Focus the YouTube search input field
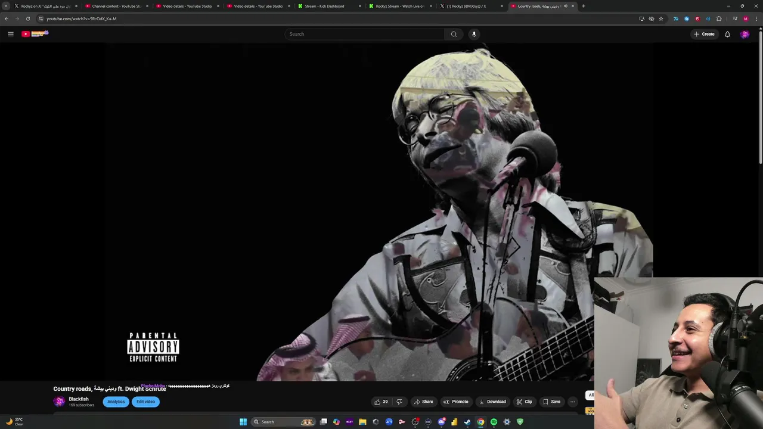Image resolution: width=763 pixels, height=429 pixels. 364,34
